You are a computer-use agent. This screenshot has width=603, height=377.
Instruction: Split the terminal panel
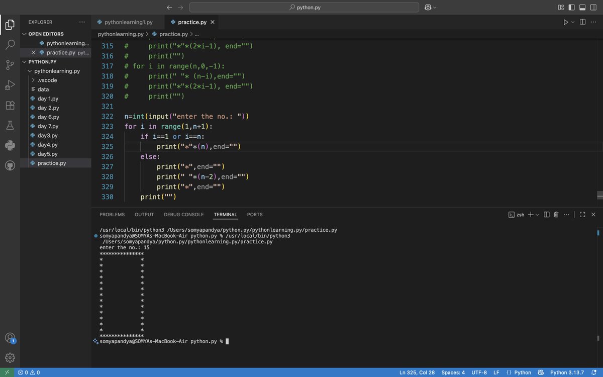(x=547, y=215)
